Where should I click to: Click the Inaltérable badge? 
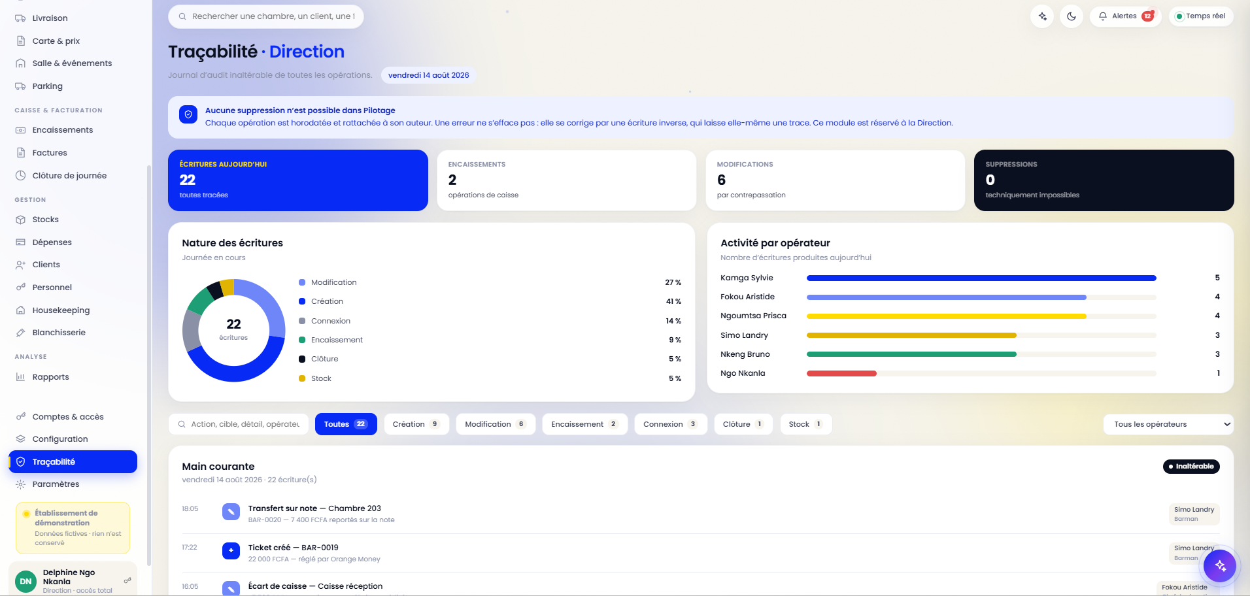(x=1191, y=467)
